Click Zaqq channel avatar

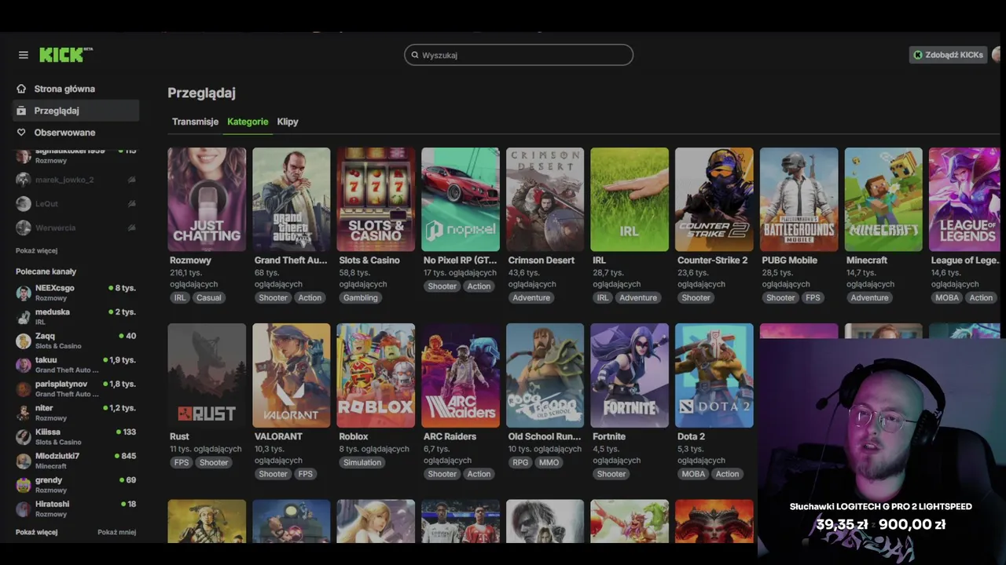[x=24, y=341]
